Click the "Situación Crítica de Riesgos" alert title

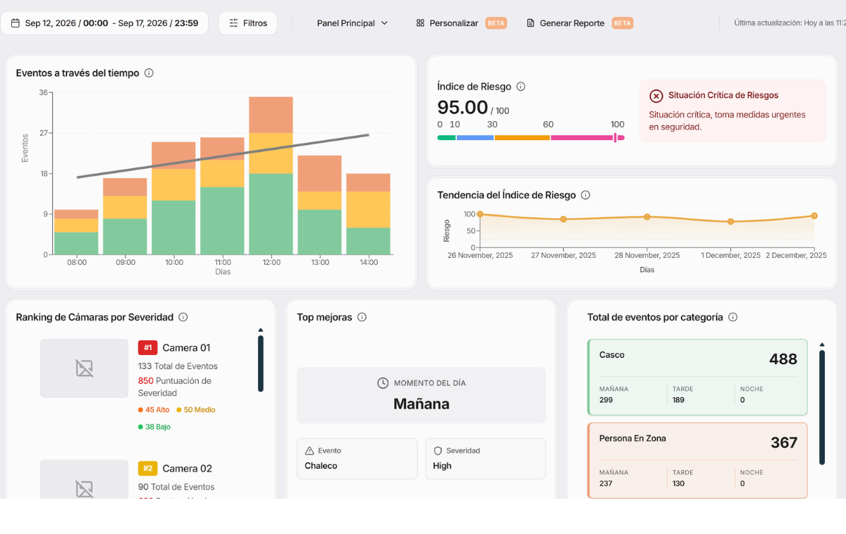(x=723, y=95)
